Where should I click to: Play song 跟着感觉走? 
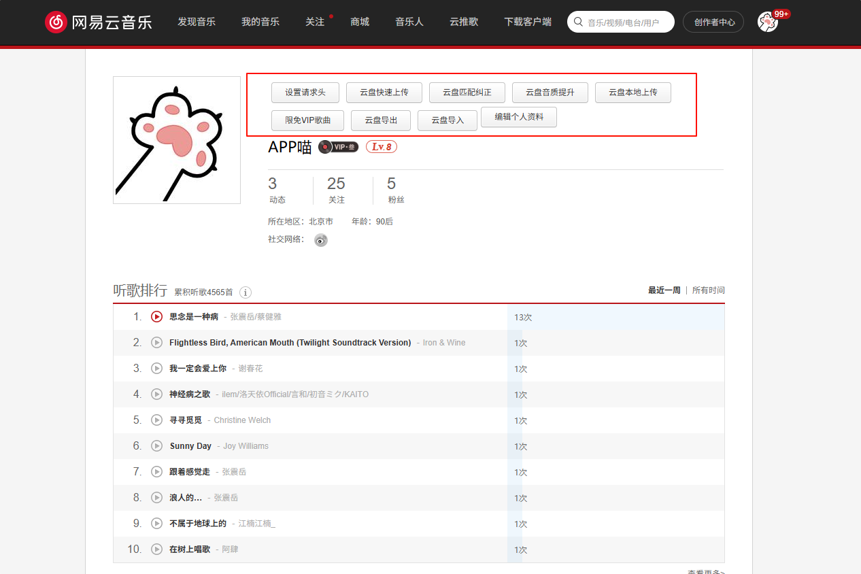coord(156,471)
